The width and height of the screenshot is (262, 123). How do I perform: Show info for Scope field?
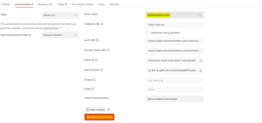point(94,80)
